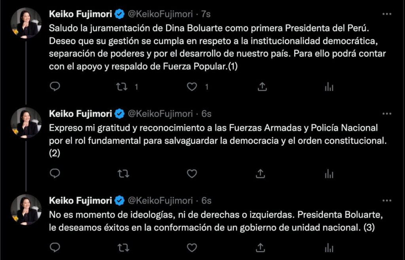View analytics of the first tweet
The image size is (405, 260).
tap(329, 87)
